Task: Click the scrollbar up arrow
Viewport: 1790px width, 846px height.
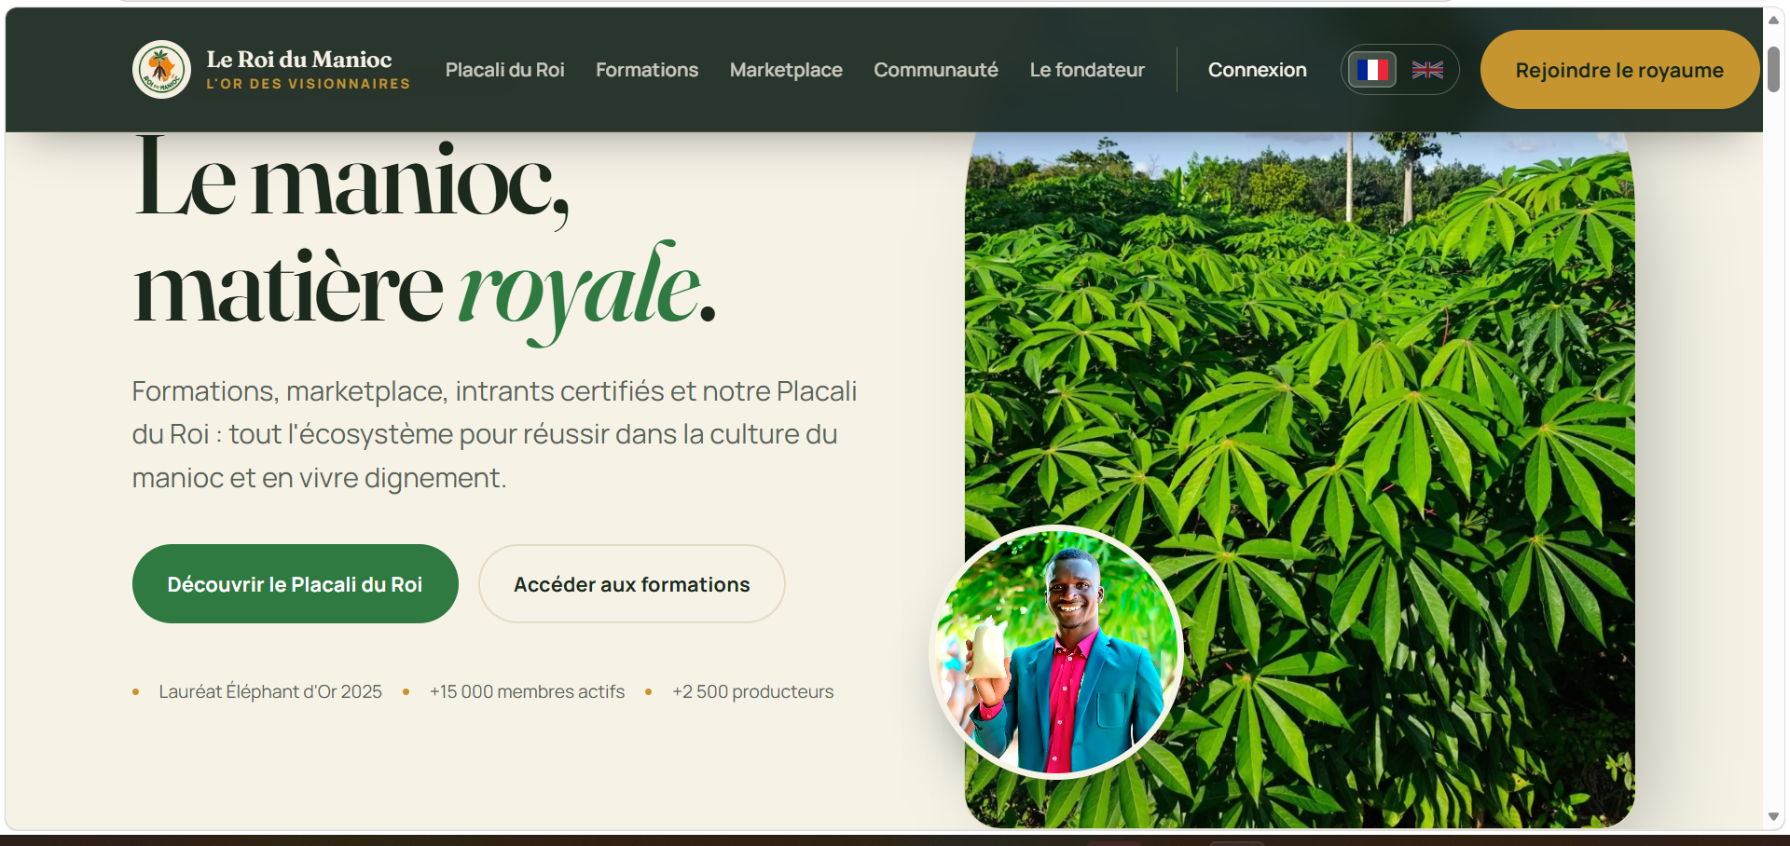Action: [x=1774, y=20]
